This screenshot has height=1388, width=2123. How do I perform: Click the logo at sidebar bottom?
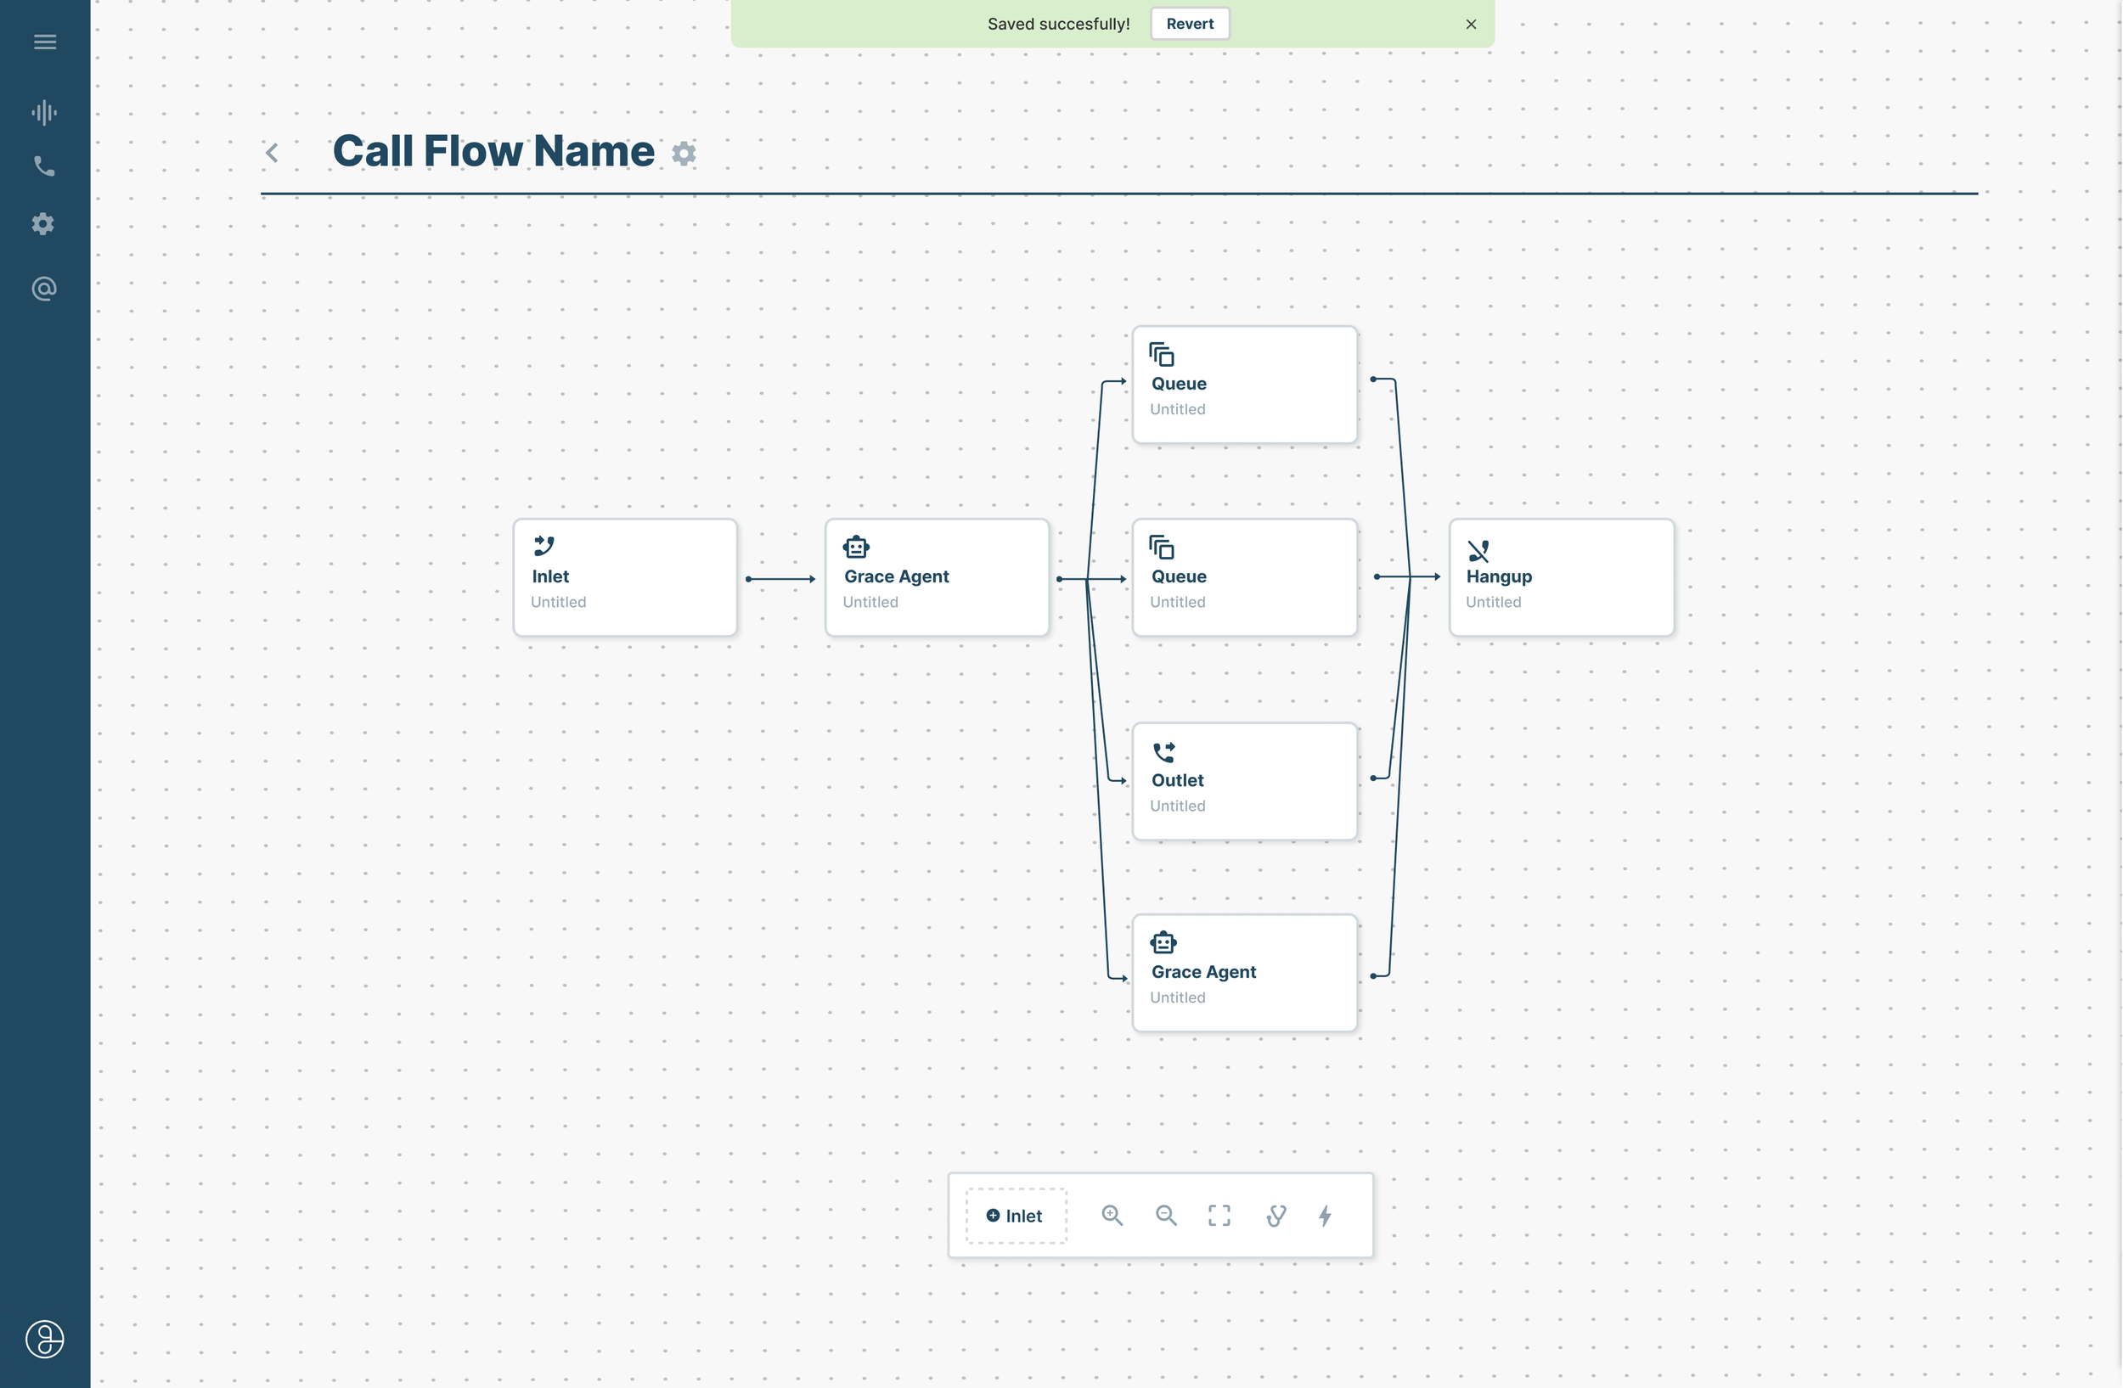tap(45, 1339)
